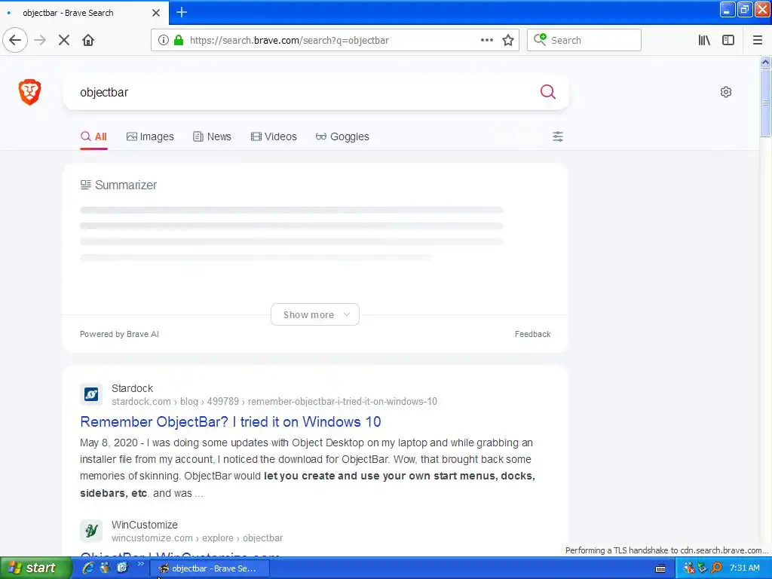Select the All results tab
This screenshot has height=579, width=772.
pyautogui.click(x=93, y=136)
